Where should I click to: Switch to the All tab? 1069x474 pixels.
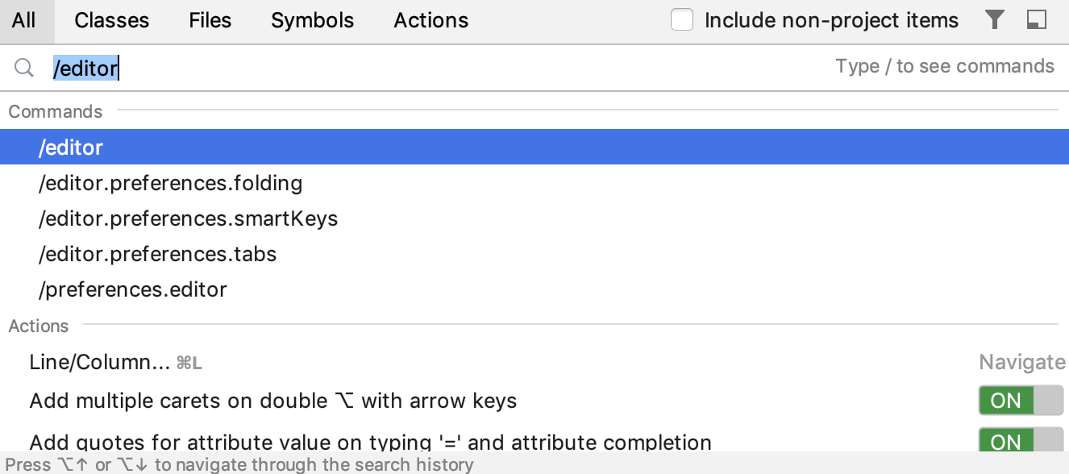[x=24, y=21]
